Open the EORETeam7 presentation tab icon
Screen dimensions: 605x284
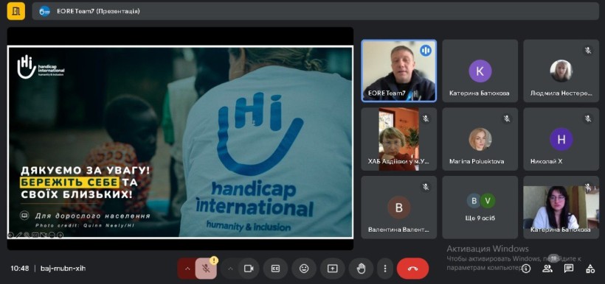click(x=44, y=11)
